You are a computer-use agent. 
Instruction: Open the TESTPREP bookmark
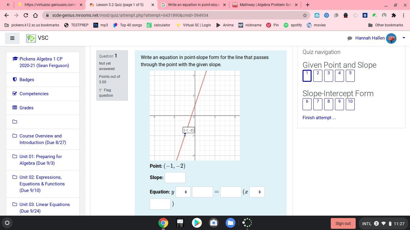pos(77,25)
